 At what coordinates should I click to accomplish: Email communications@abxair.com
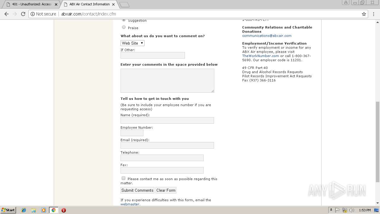point(267,36)
